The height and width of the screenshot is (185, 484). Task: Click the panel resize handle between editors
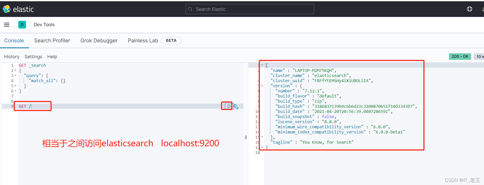(x=246, y=137)
